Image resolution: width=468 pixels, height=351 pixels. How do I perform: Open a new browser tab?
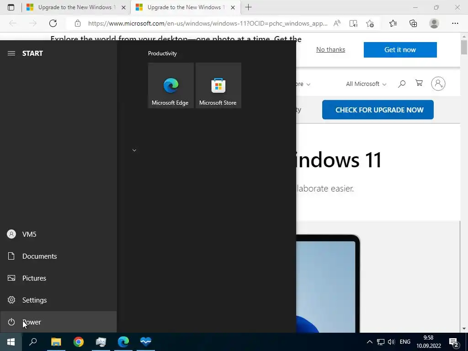(x=248, y=7)
